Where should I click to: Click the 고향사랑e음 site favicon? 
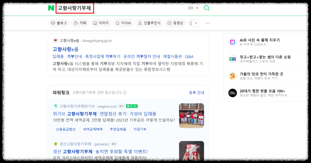coord(55,40)
